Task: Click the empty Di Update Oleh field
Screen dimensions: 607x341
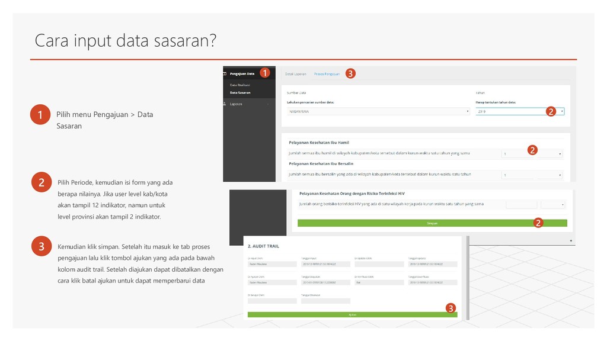Action: click(379, 264)
